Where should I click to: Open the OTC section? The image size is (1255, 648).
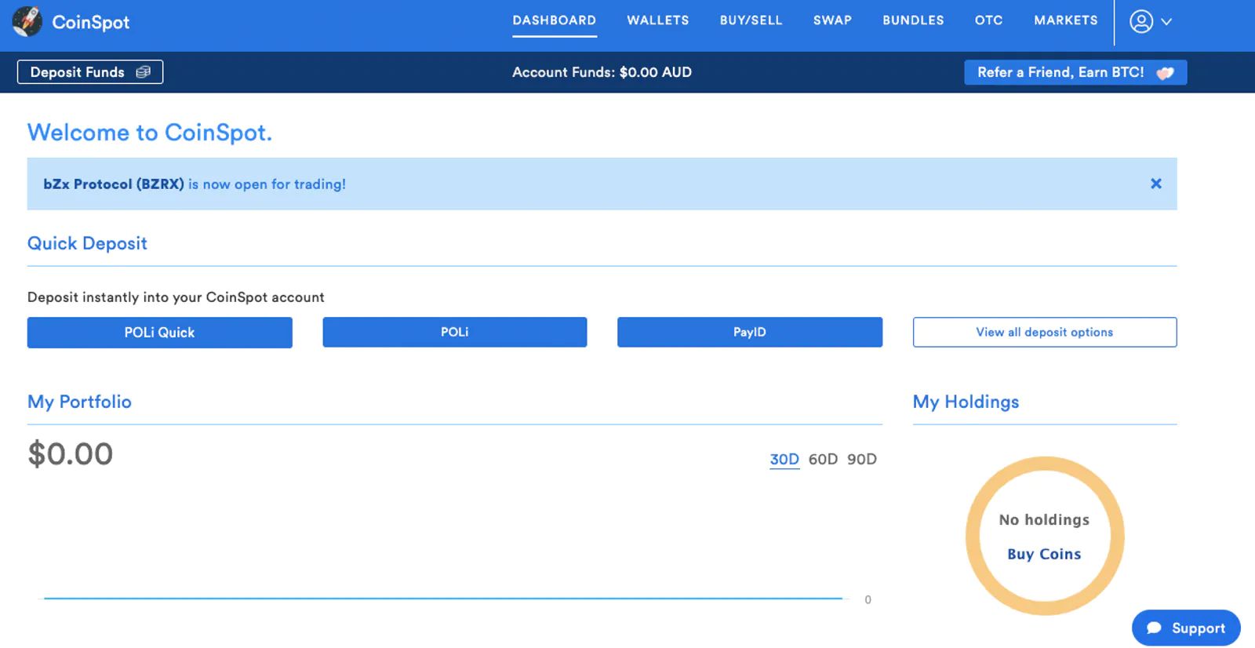989,20
